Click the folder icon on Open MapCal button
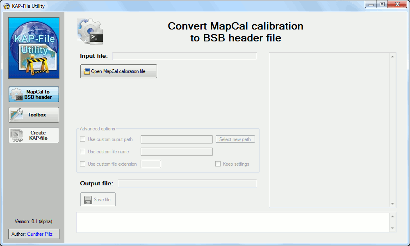 [87, 71]
